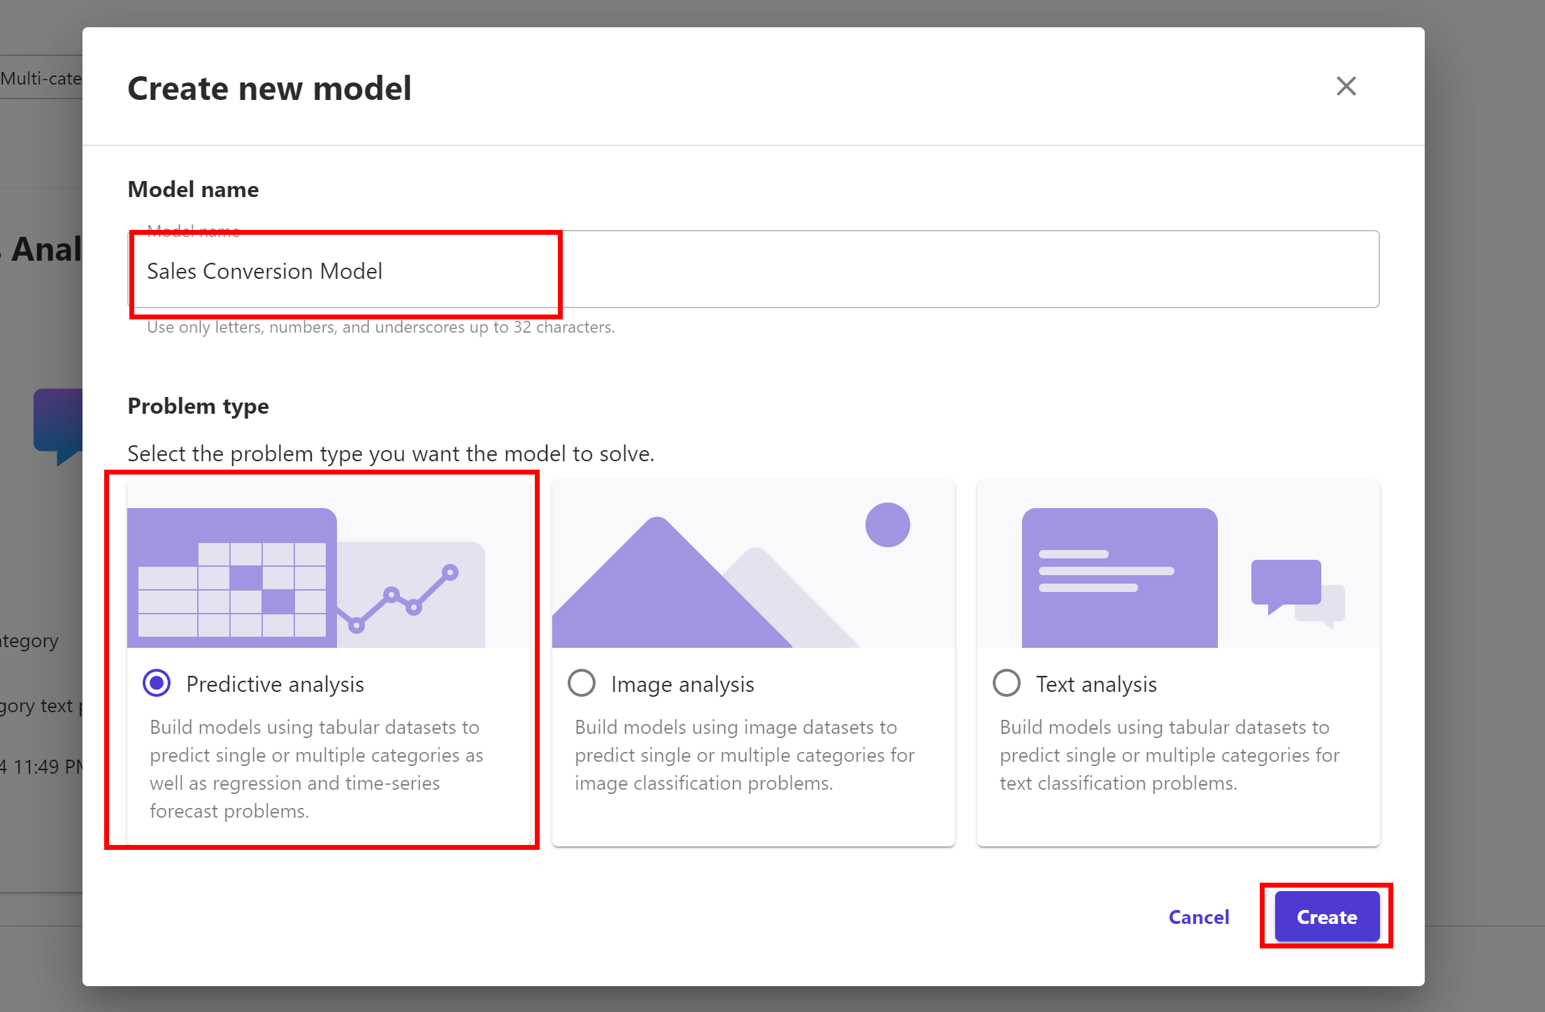Click the text document analysis illustration
Image resolution: width=1545 pixels, height=1012 pixels.
coord(1119,577)
